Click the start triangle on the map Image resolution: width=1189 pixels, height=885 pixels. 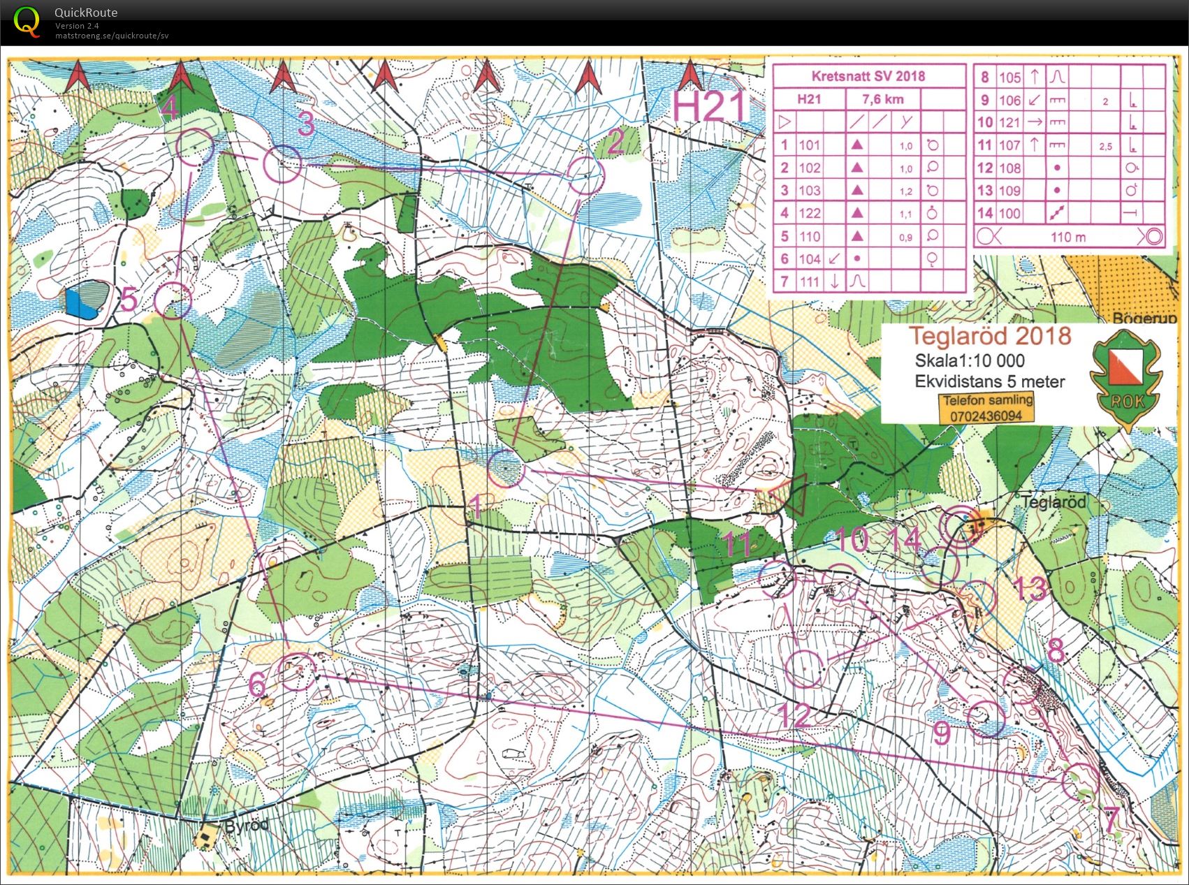coord(791,495)
